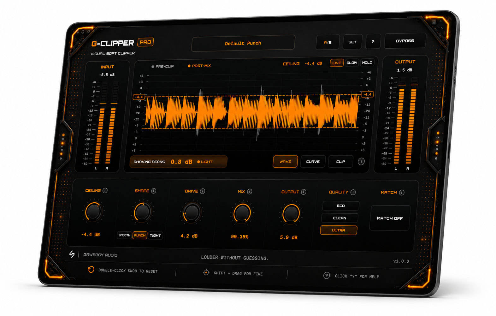The width and height of the screenshot is (496, 316).
Task: Click the v1.0.0 version text
Action: (x=401, y=261)
